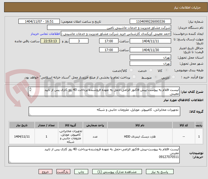Click the تاریخ نیاز column header
208x179 pixels.
[x=22, y=125]
